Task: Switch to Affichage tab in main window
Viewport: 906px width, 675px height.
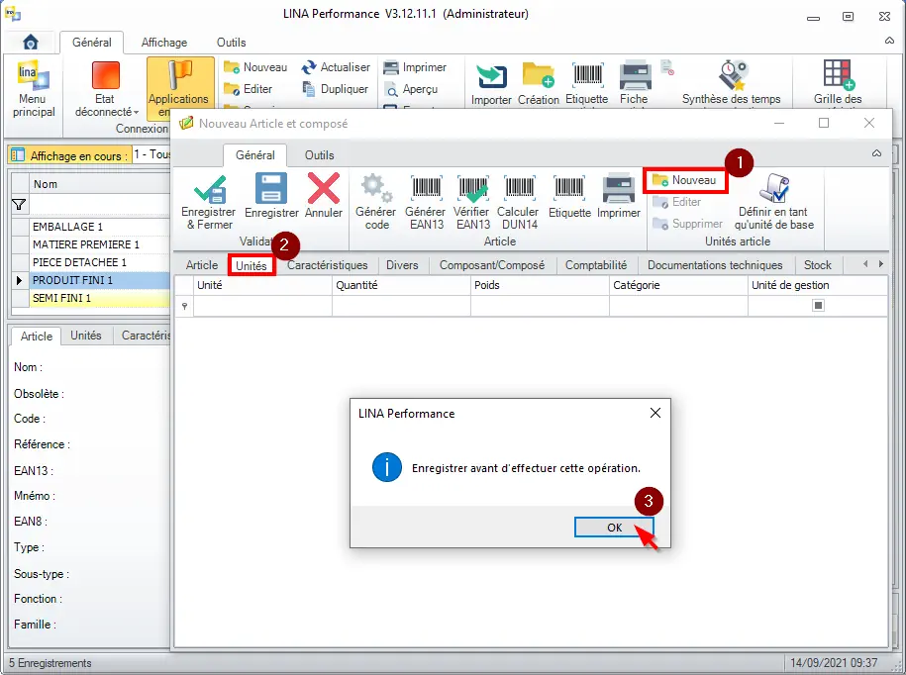Action: 164,43
